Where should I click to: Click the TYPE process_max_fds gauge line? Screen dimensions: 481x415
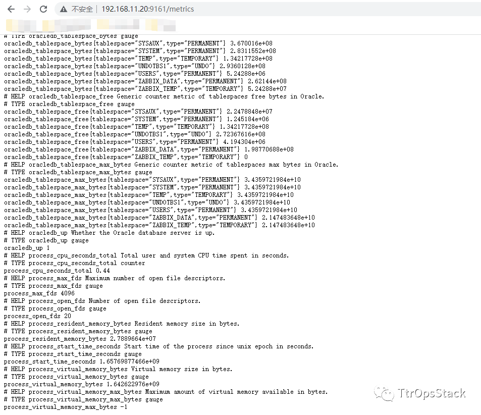pos(54,286)
